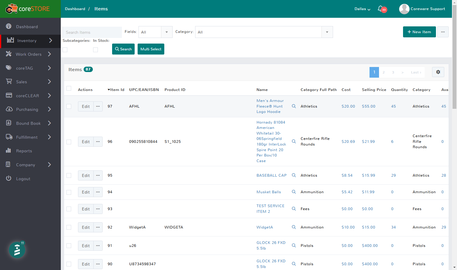Open the Company sidebar menu

pos(30,165)
